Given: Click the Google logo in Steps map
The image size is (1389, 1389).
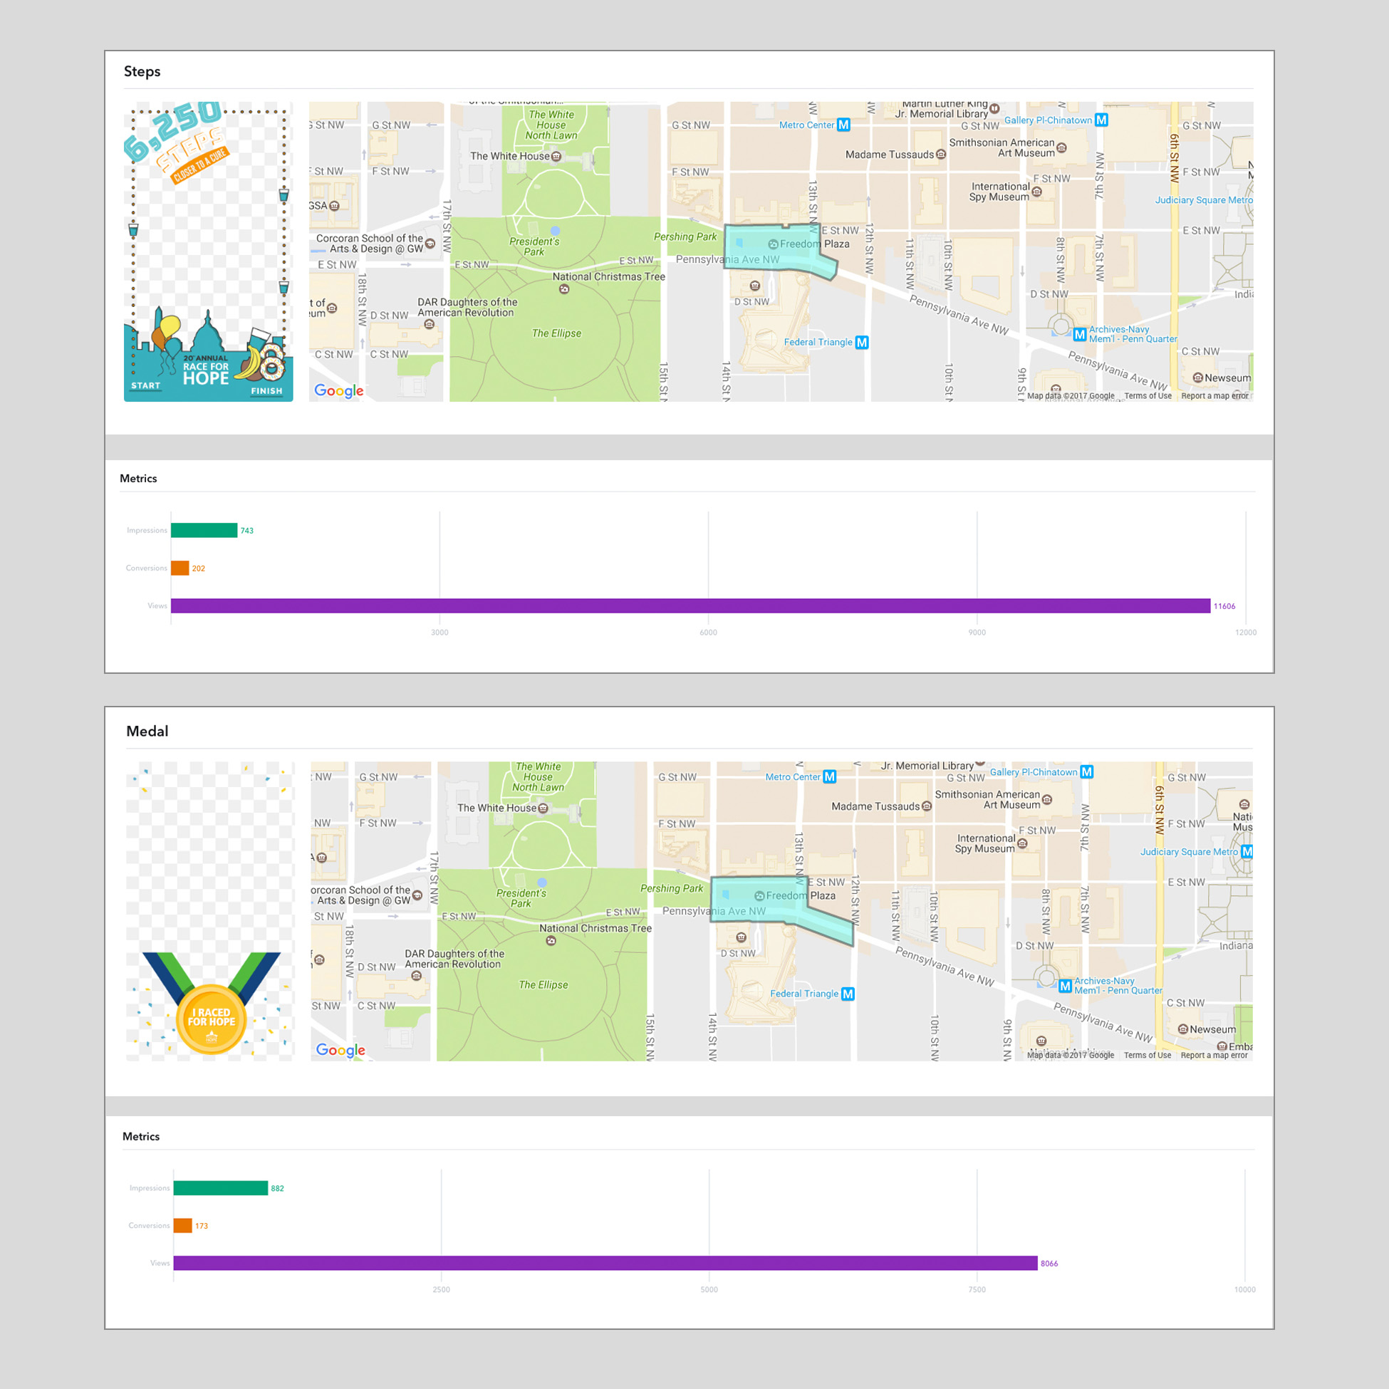Looking at the screenshot, I should 338,391.
